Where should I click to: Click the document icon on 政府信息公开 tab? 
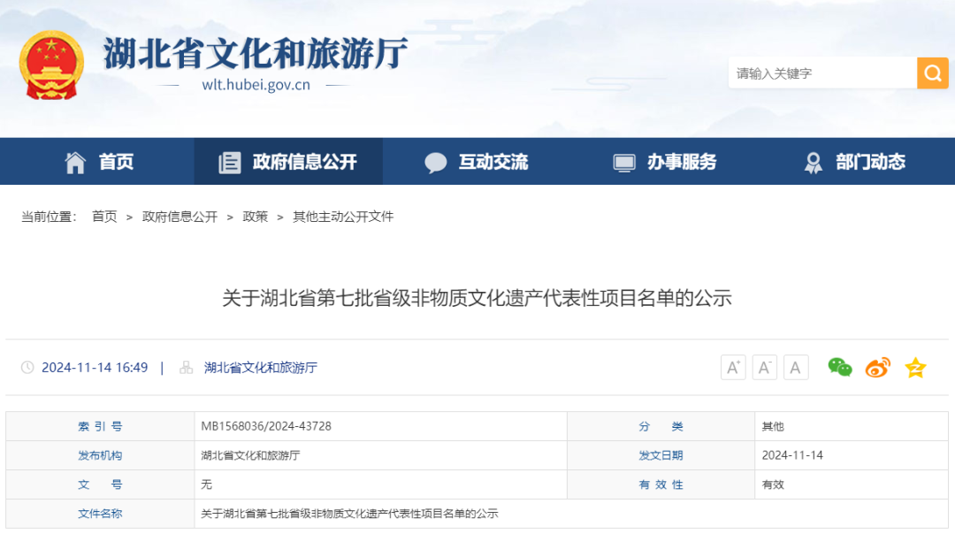click(230, 162)
